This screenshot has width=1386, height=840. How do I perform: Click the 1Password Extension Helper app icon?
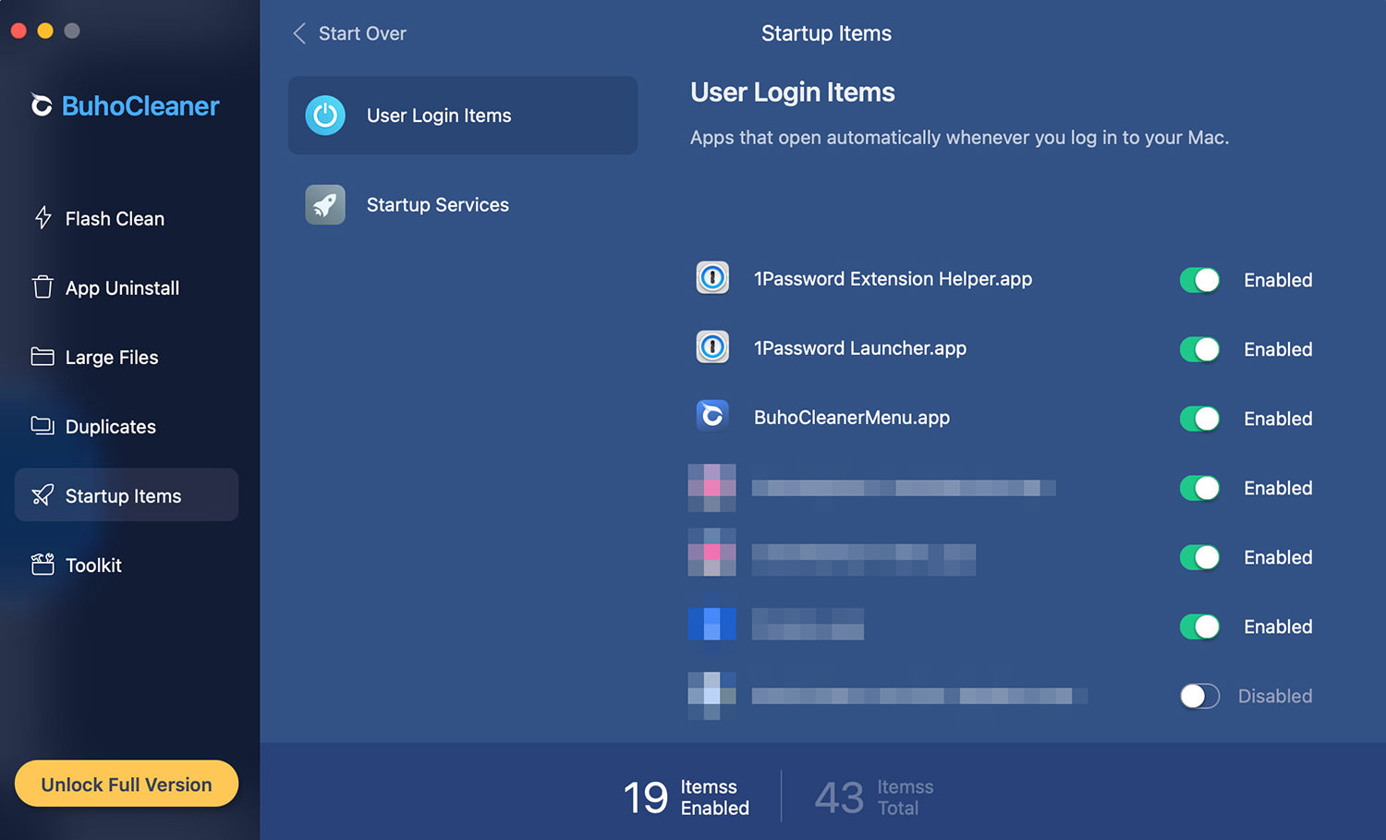pos(712,278)
